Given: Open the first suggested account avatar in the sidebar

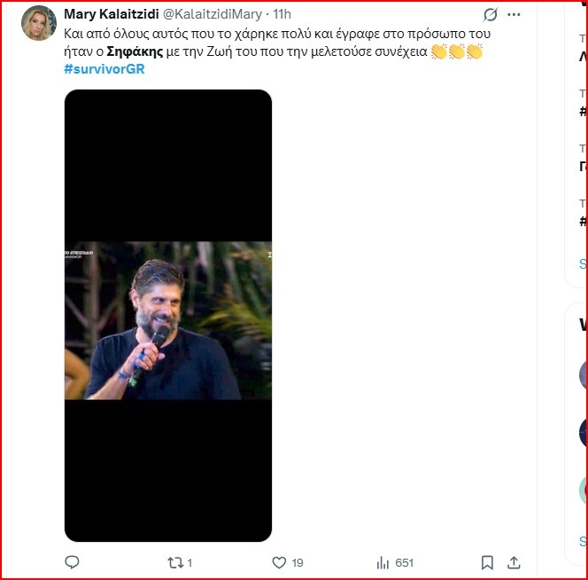Looking at the screenshot, I should click(582, 374).
